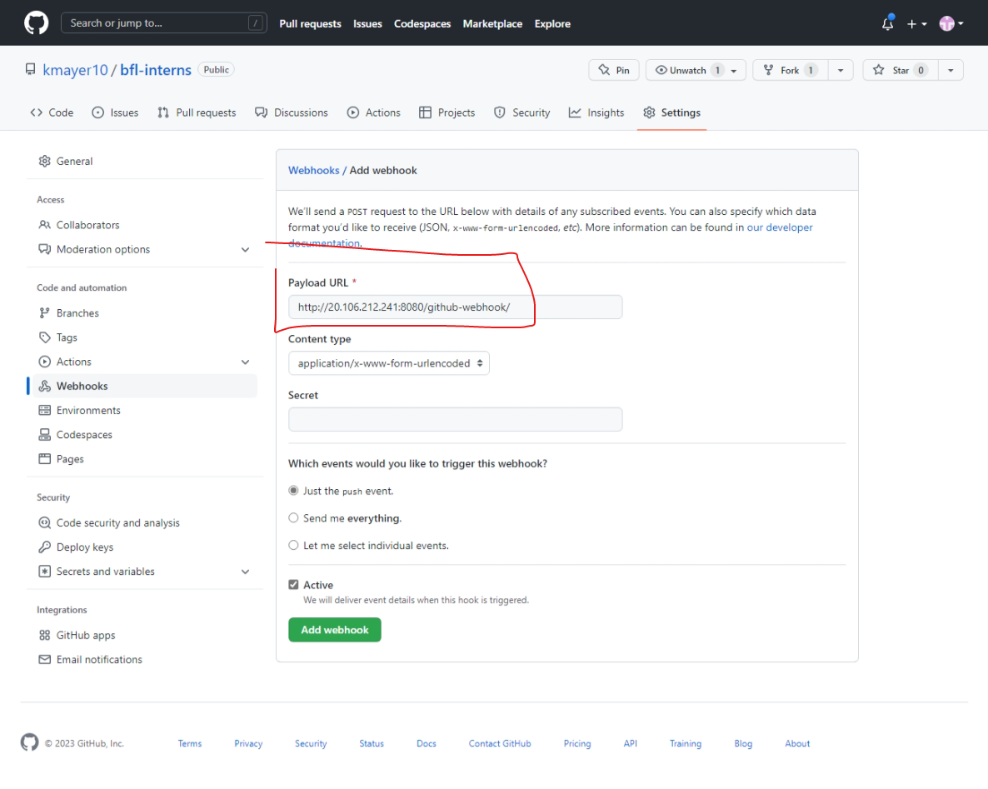Open your profile avatar menu
988x789 pixels.
pyautogui.click(x=947, y=24)
